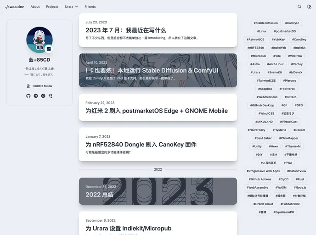Select the #AsteroidOS tag
The image size is (316, 235).
255,39
